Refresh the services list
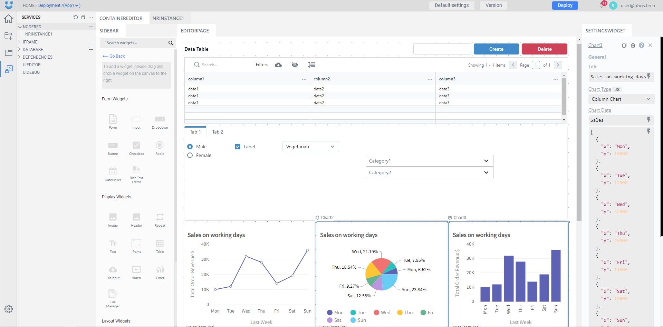This screenshot has width=663, height=327. point(76,17)
